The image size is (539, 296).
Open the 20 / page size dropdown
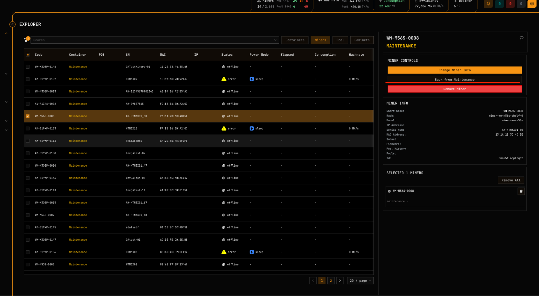[360, 281]
